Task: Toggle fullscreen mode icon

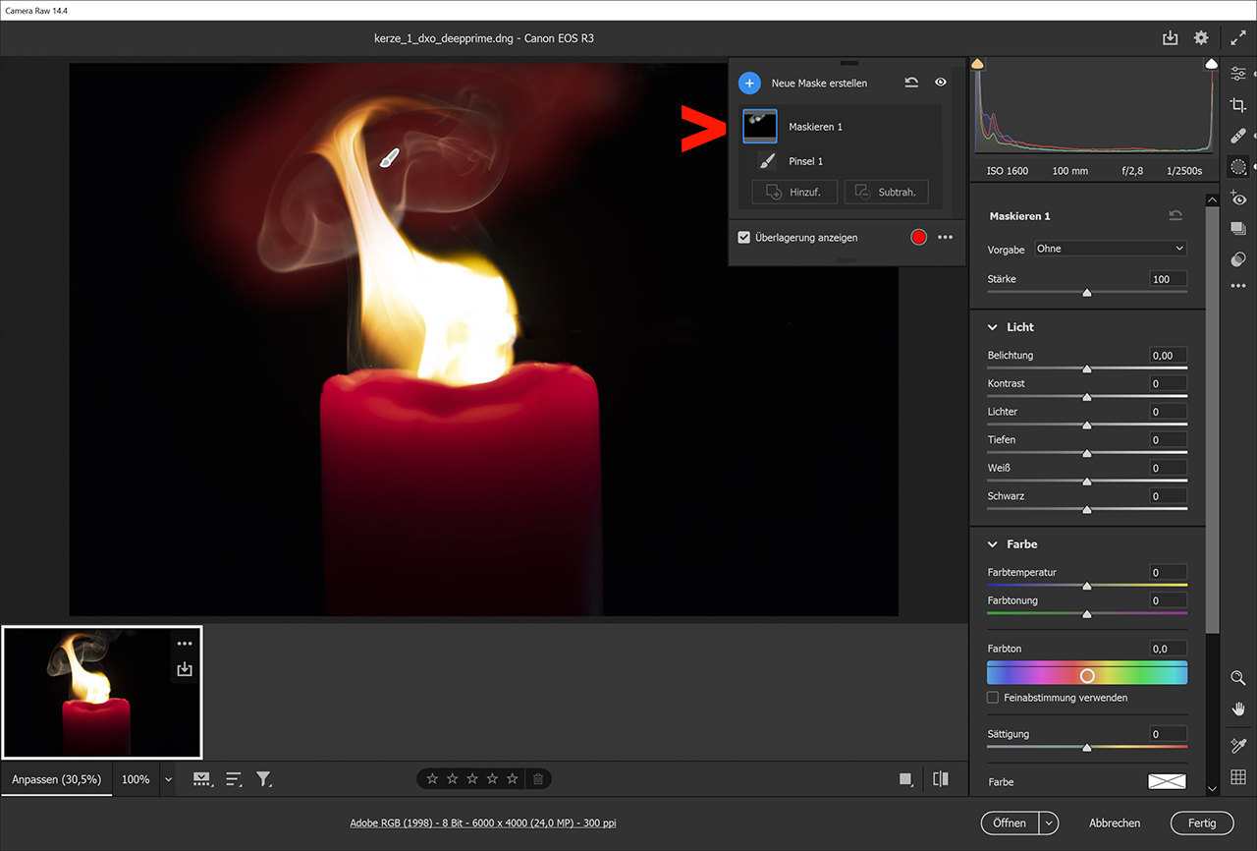Action: pos(1238,38)
